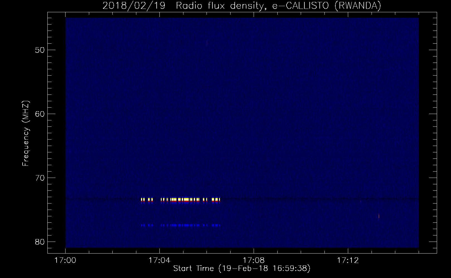Click the 17:12 time tick label
The height and width of the screenshot is (278, 451).
(348, 260)
